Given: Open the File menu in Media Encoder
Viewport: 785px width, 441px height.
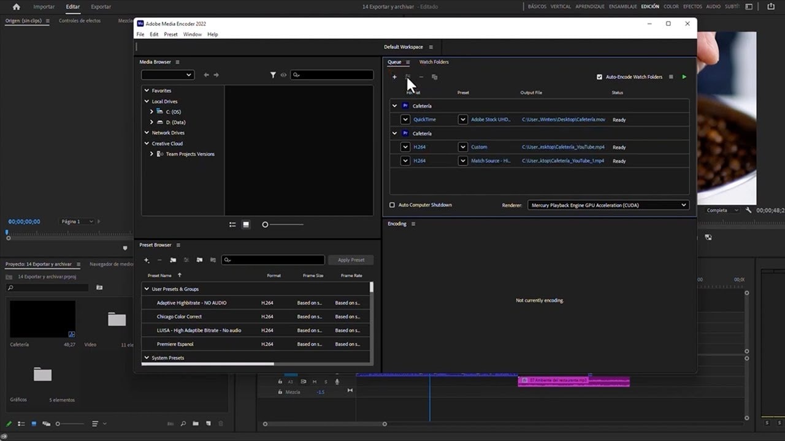Looking at the screenshot, I should tap(140, 34).
